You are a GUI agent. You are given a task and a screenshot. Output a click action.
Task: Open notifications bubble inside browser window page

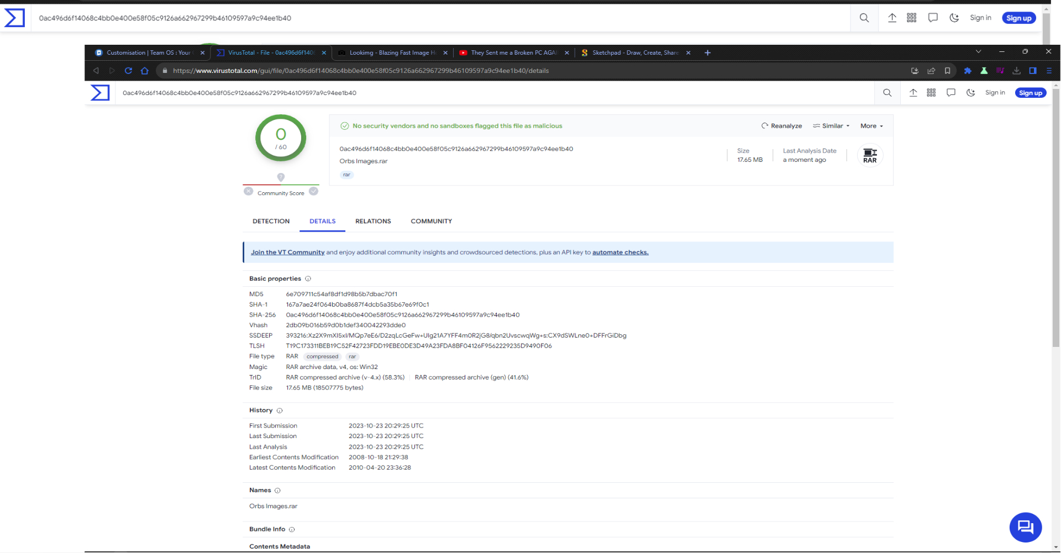coord(951,93)
